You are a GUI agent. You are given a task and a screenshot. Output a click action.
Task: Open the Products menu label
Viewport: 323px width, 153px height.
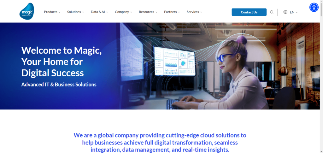pyautogui.click(x=50, y=12)
